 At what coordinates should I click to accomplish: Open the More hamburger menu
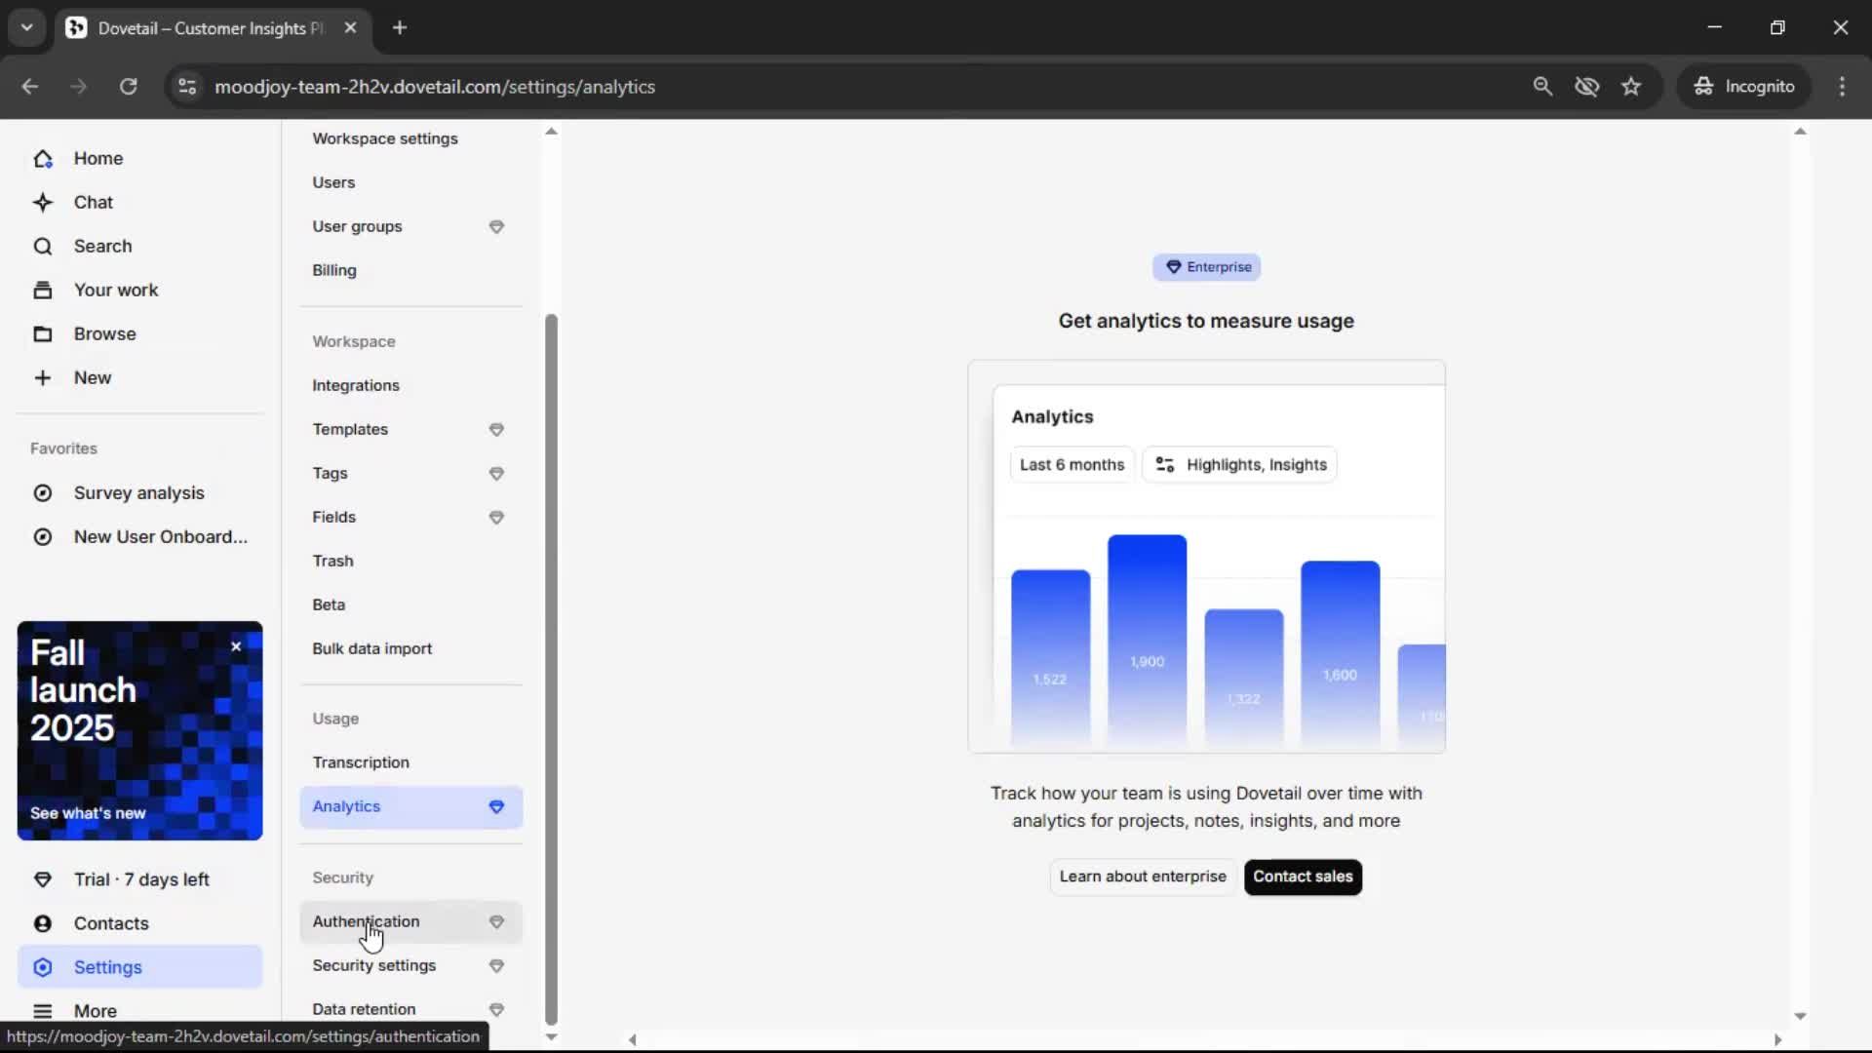pyautogui.click(x=43, y=1011)
